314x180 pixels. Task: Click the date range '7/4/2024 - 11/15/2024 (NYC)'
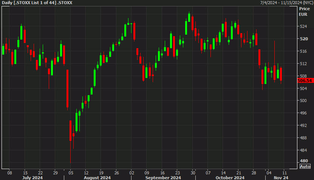286,3
